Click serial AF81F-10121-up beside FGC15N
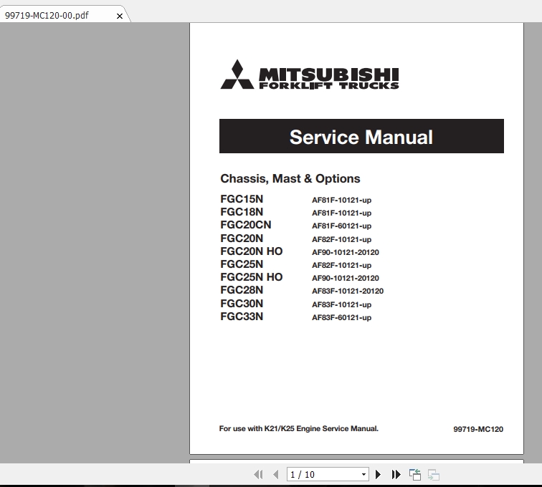 341,200
